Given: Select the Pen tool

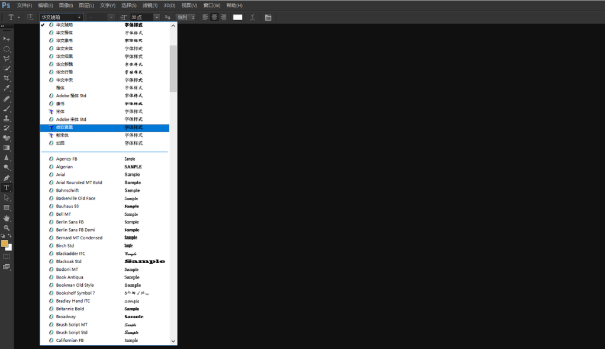Looking at the screenshot, I should click(7, 178).
